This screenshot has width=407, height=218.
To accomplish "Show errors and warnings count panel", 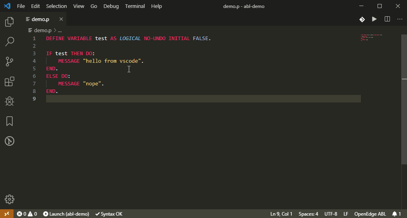I will (27, 214).
